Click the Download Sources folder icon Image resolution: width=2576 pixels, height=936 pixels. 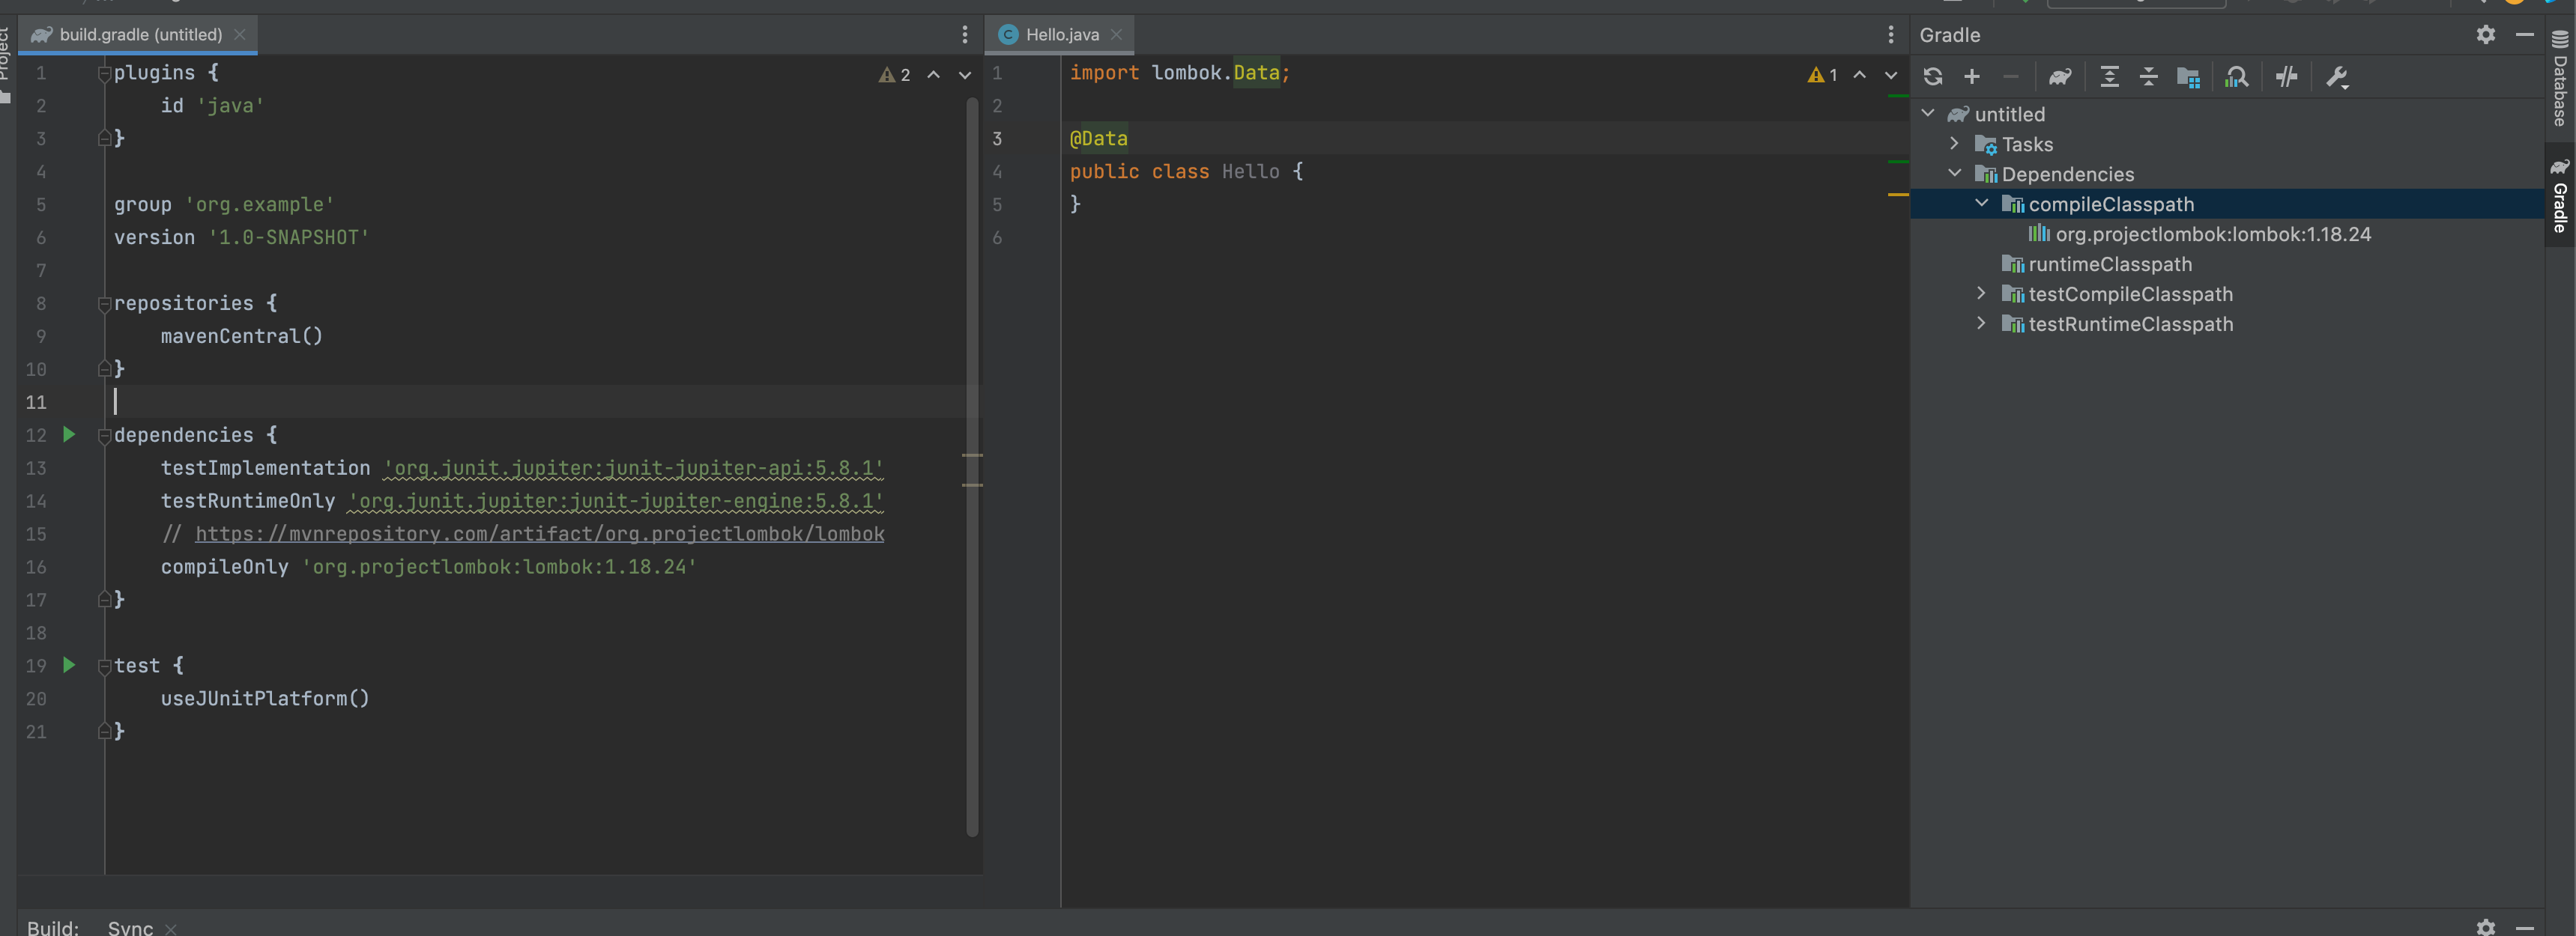(2188, 77)
